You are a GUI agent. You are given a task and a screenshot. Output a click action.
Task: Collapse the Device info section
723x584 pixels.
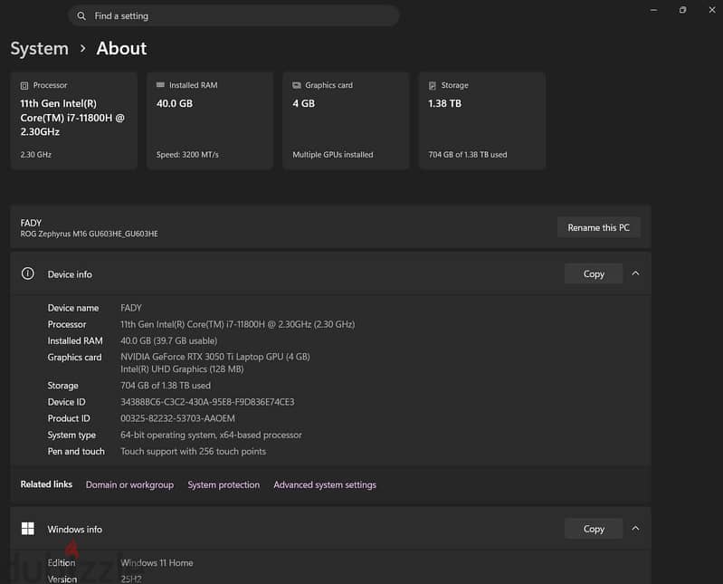point(635,273)
